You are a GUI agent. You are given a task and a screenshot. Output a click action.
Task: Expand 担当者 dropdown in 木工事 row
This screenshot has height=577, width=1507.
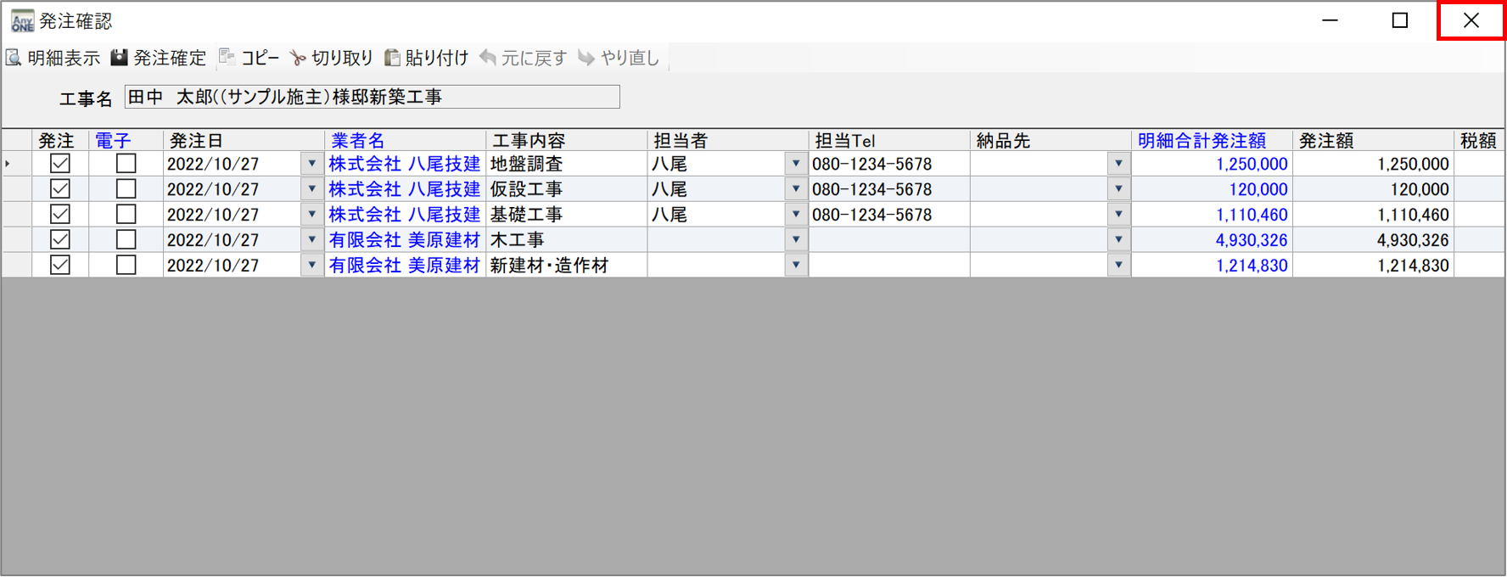click(795, 240)
